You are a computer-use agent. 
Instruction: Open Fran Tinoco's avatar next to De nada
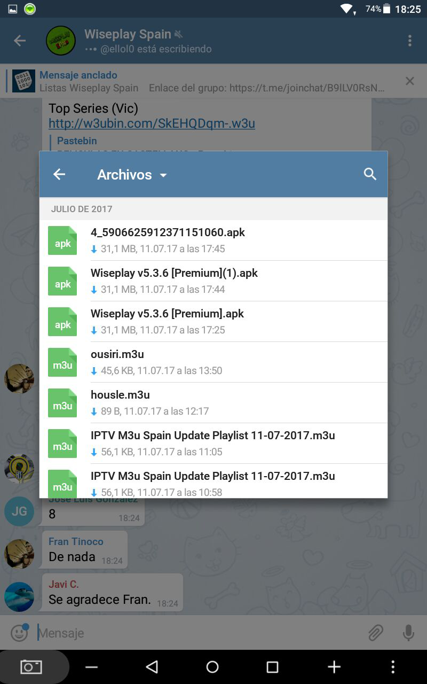[19, 554]
